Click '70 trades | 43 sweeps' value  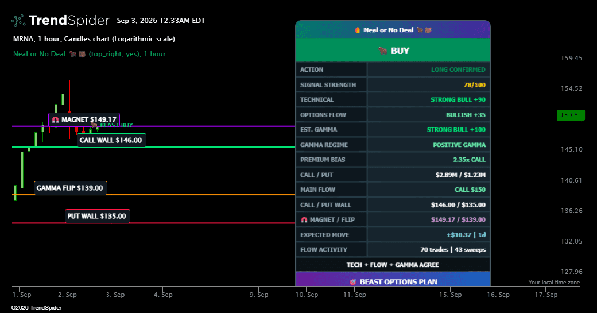click(453, 250)
